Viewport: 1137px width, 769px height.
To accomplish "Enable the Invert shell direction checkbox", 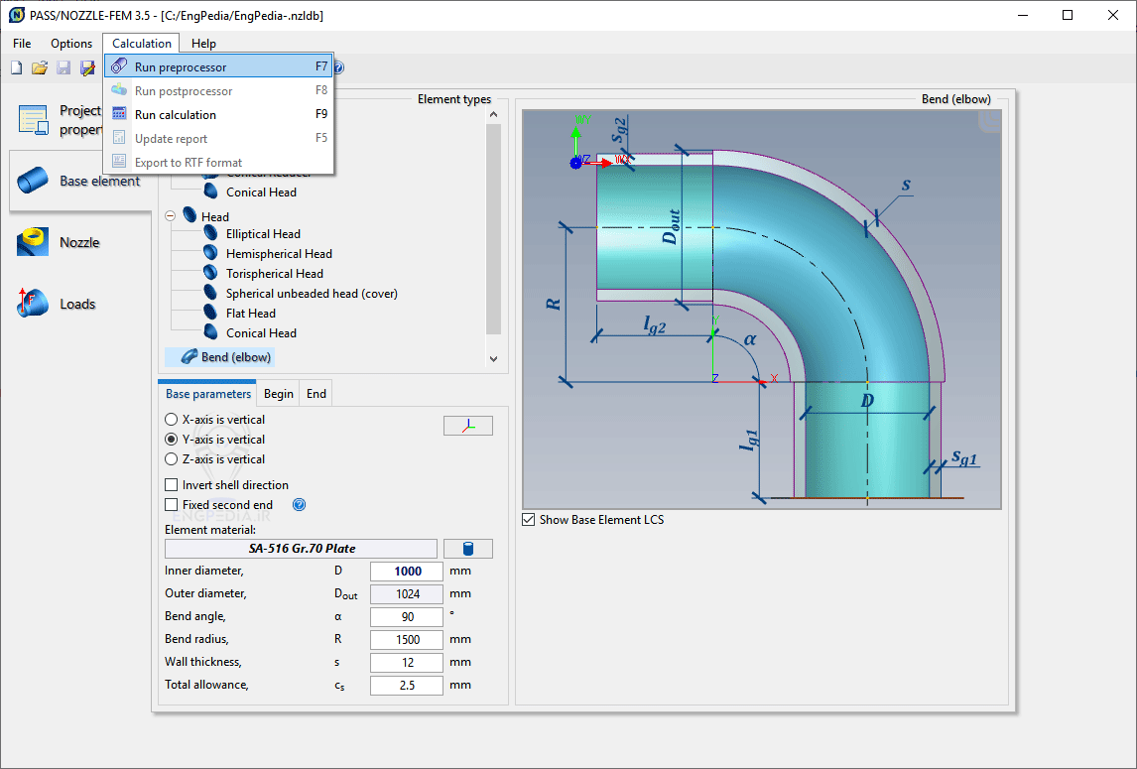I will coord(171,484).
